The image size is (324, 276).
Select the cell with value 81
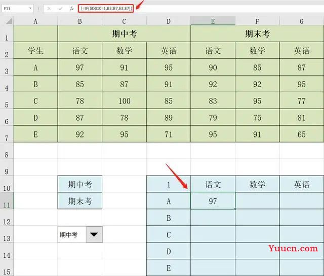tap(302, 117)
